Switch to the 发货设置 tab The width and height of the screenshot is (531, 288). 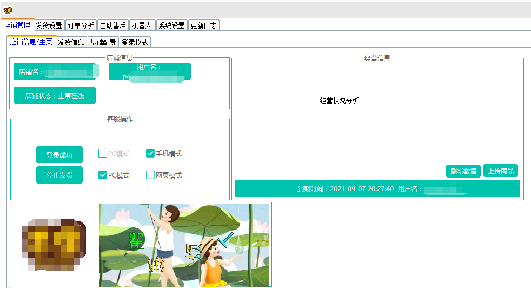click(x=49, y=25)
